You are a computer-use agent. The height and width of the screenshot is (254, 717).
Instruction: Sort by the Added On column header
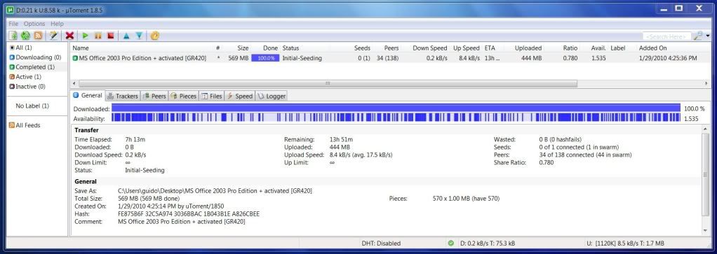[x=653, y=48]
